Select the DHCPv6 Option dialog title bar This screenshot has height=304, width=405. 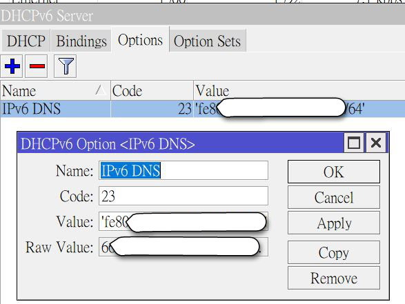(180, 143)
